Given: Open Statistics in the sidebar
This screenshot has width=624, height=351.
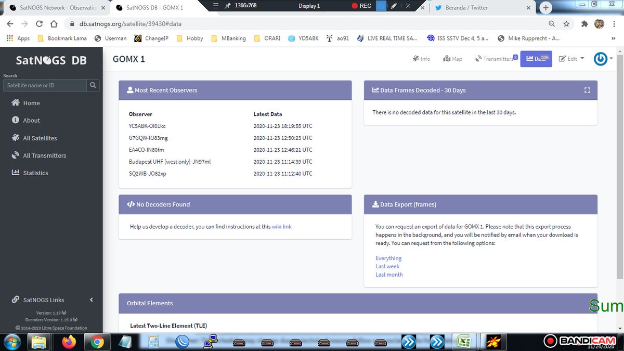Looking at the screenshot, I should pos(30,173).
